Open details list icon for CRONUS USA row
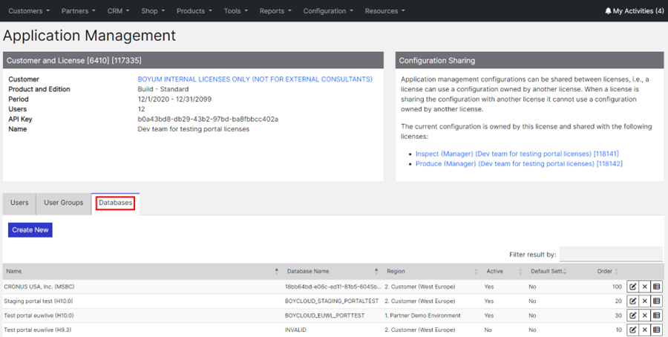668x337 pixels. (x=657, y=287)
